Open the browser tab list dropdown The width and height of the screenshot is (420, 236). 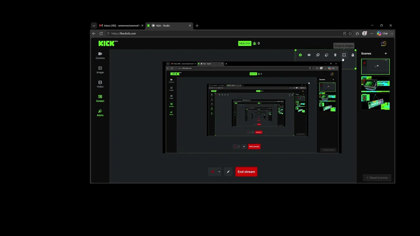pos(94,26)
